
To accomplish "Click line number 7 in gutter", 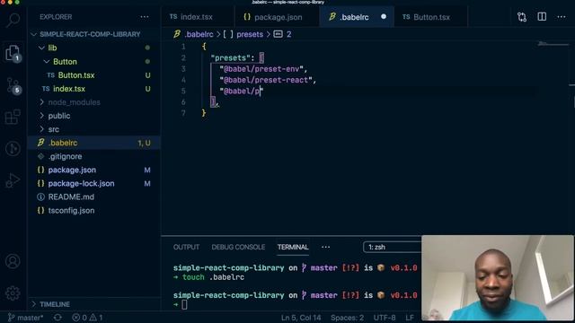I will [183, 113].
